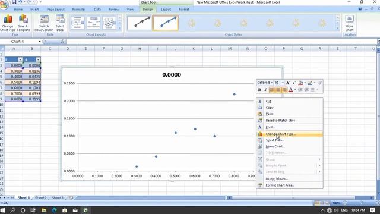The image size is (380, 214).
Task: Click the Switch Row/Column ribbon icon
Action: pyautogui.click(x=44, y=23)
